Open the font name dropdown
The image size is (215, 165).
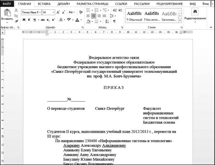pyautogui.click(x=40, y=12)
